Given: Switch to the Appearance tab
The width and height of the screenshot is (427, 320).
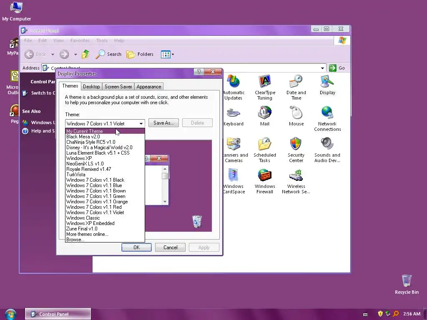Looking at the screenshot, I should point(149,87).
